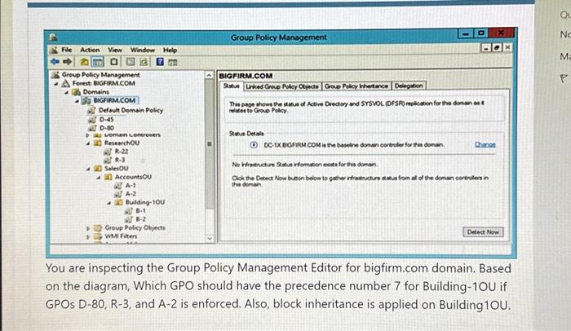Select the Domain Controllers tree item

[x=132, y=135]
